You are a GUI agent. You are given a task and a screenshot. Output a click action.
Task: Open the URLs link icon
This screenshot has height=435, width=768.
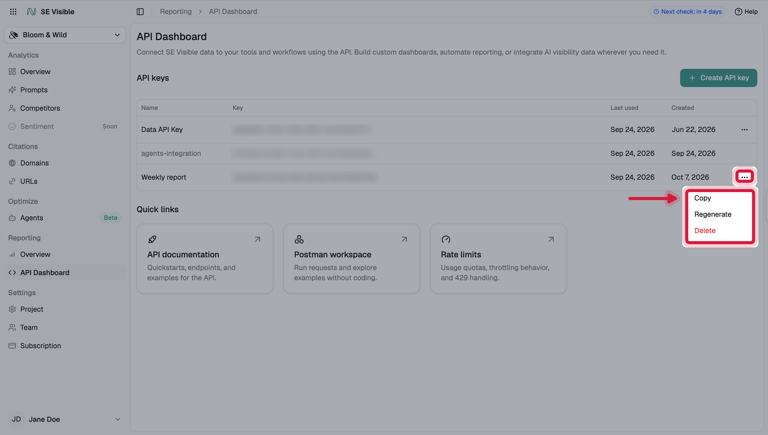12,181
